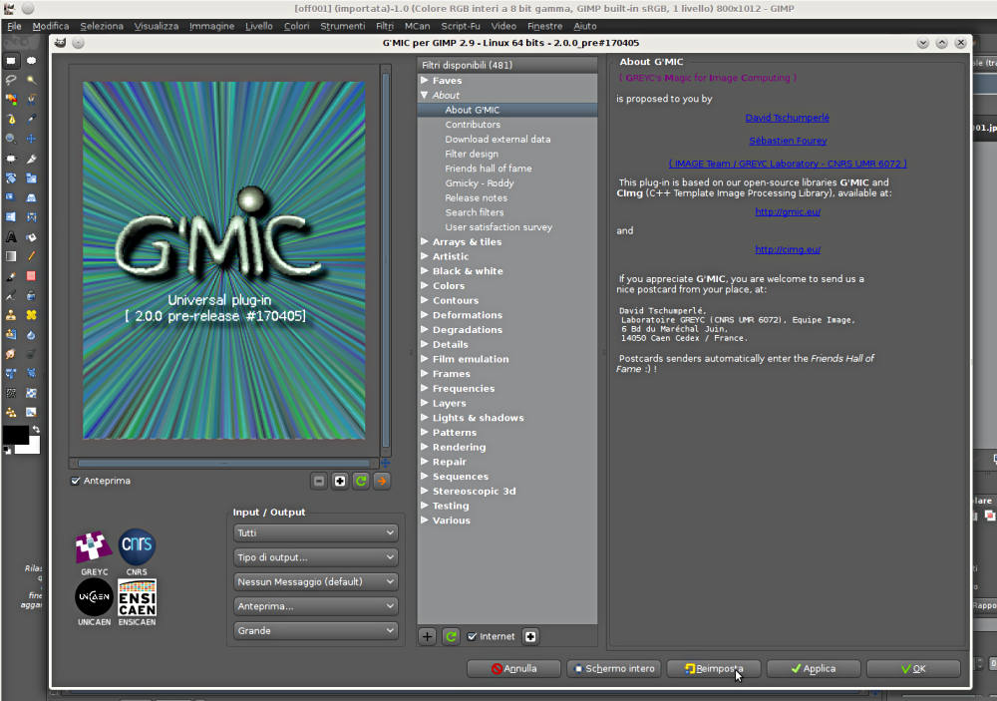Open the Livello menu

pyautogui.click(x=259, y=26)
